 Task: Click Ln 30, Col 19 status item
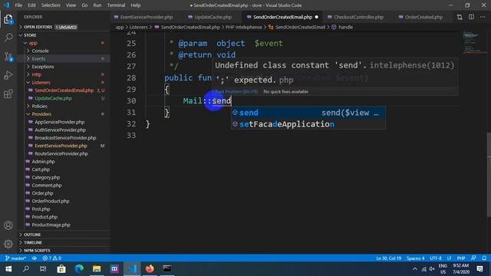[x=389, y=258]
